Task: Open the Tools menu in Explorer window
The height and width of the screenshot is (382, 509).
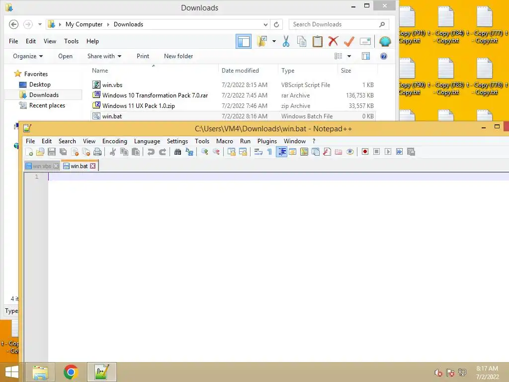Action: [71, 41]
